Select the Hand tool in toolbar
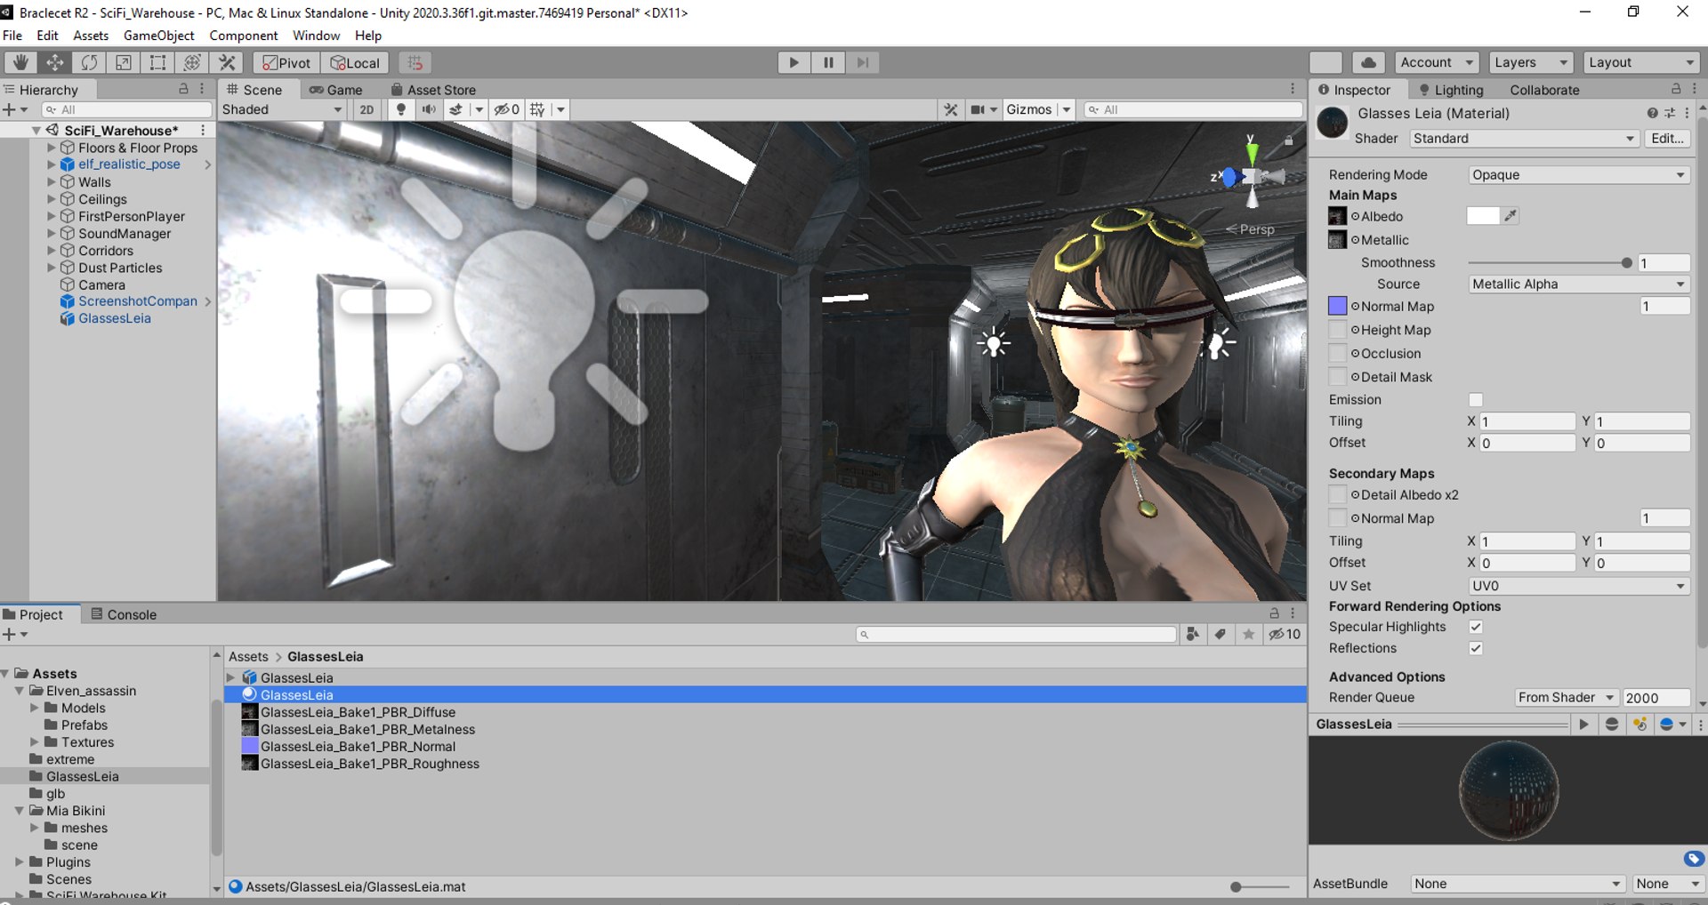The width and height of the screenshot is (1708, 905). click(x=20, y=62)
